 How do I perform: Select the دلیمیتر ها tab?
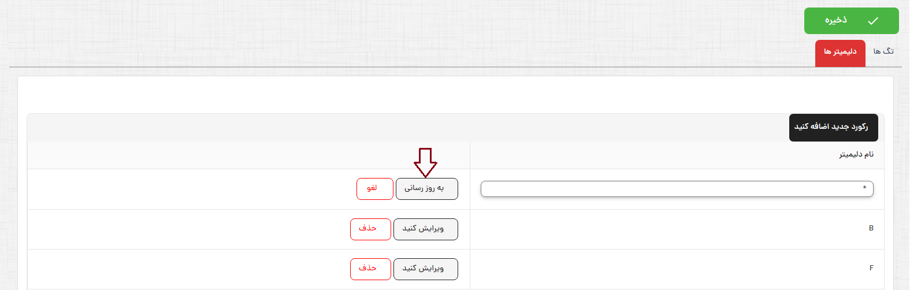(840, 53)
